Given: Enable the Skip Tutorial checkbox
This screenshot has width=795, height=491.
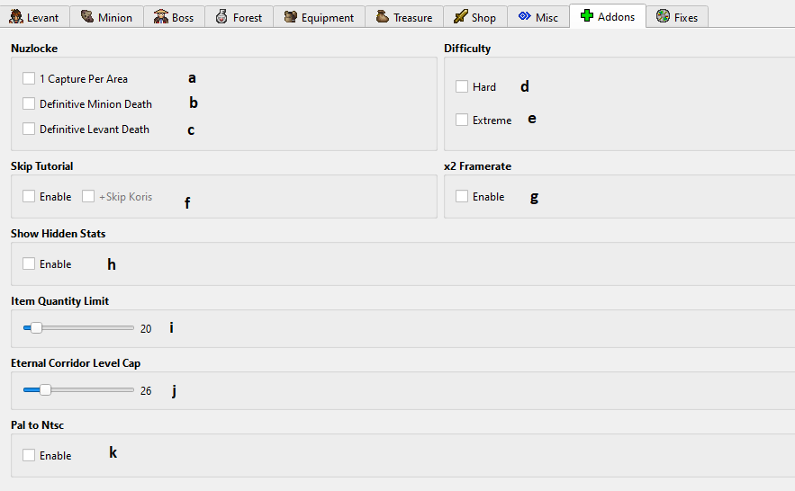Looking at the screenshot, I should coord(30,197).
